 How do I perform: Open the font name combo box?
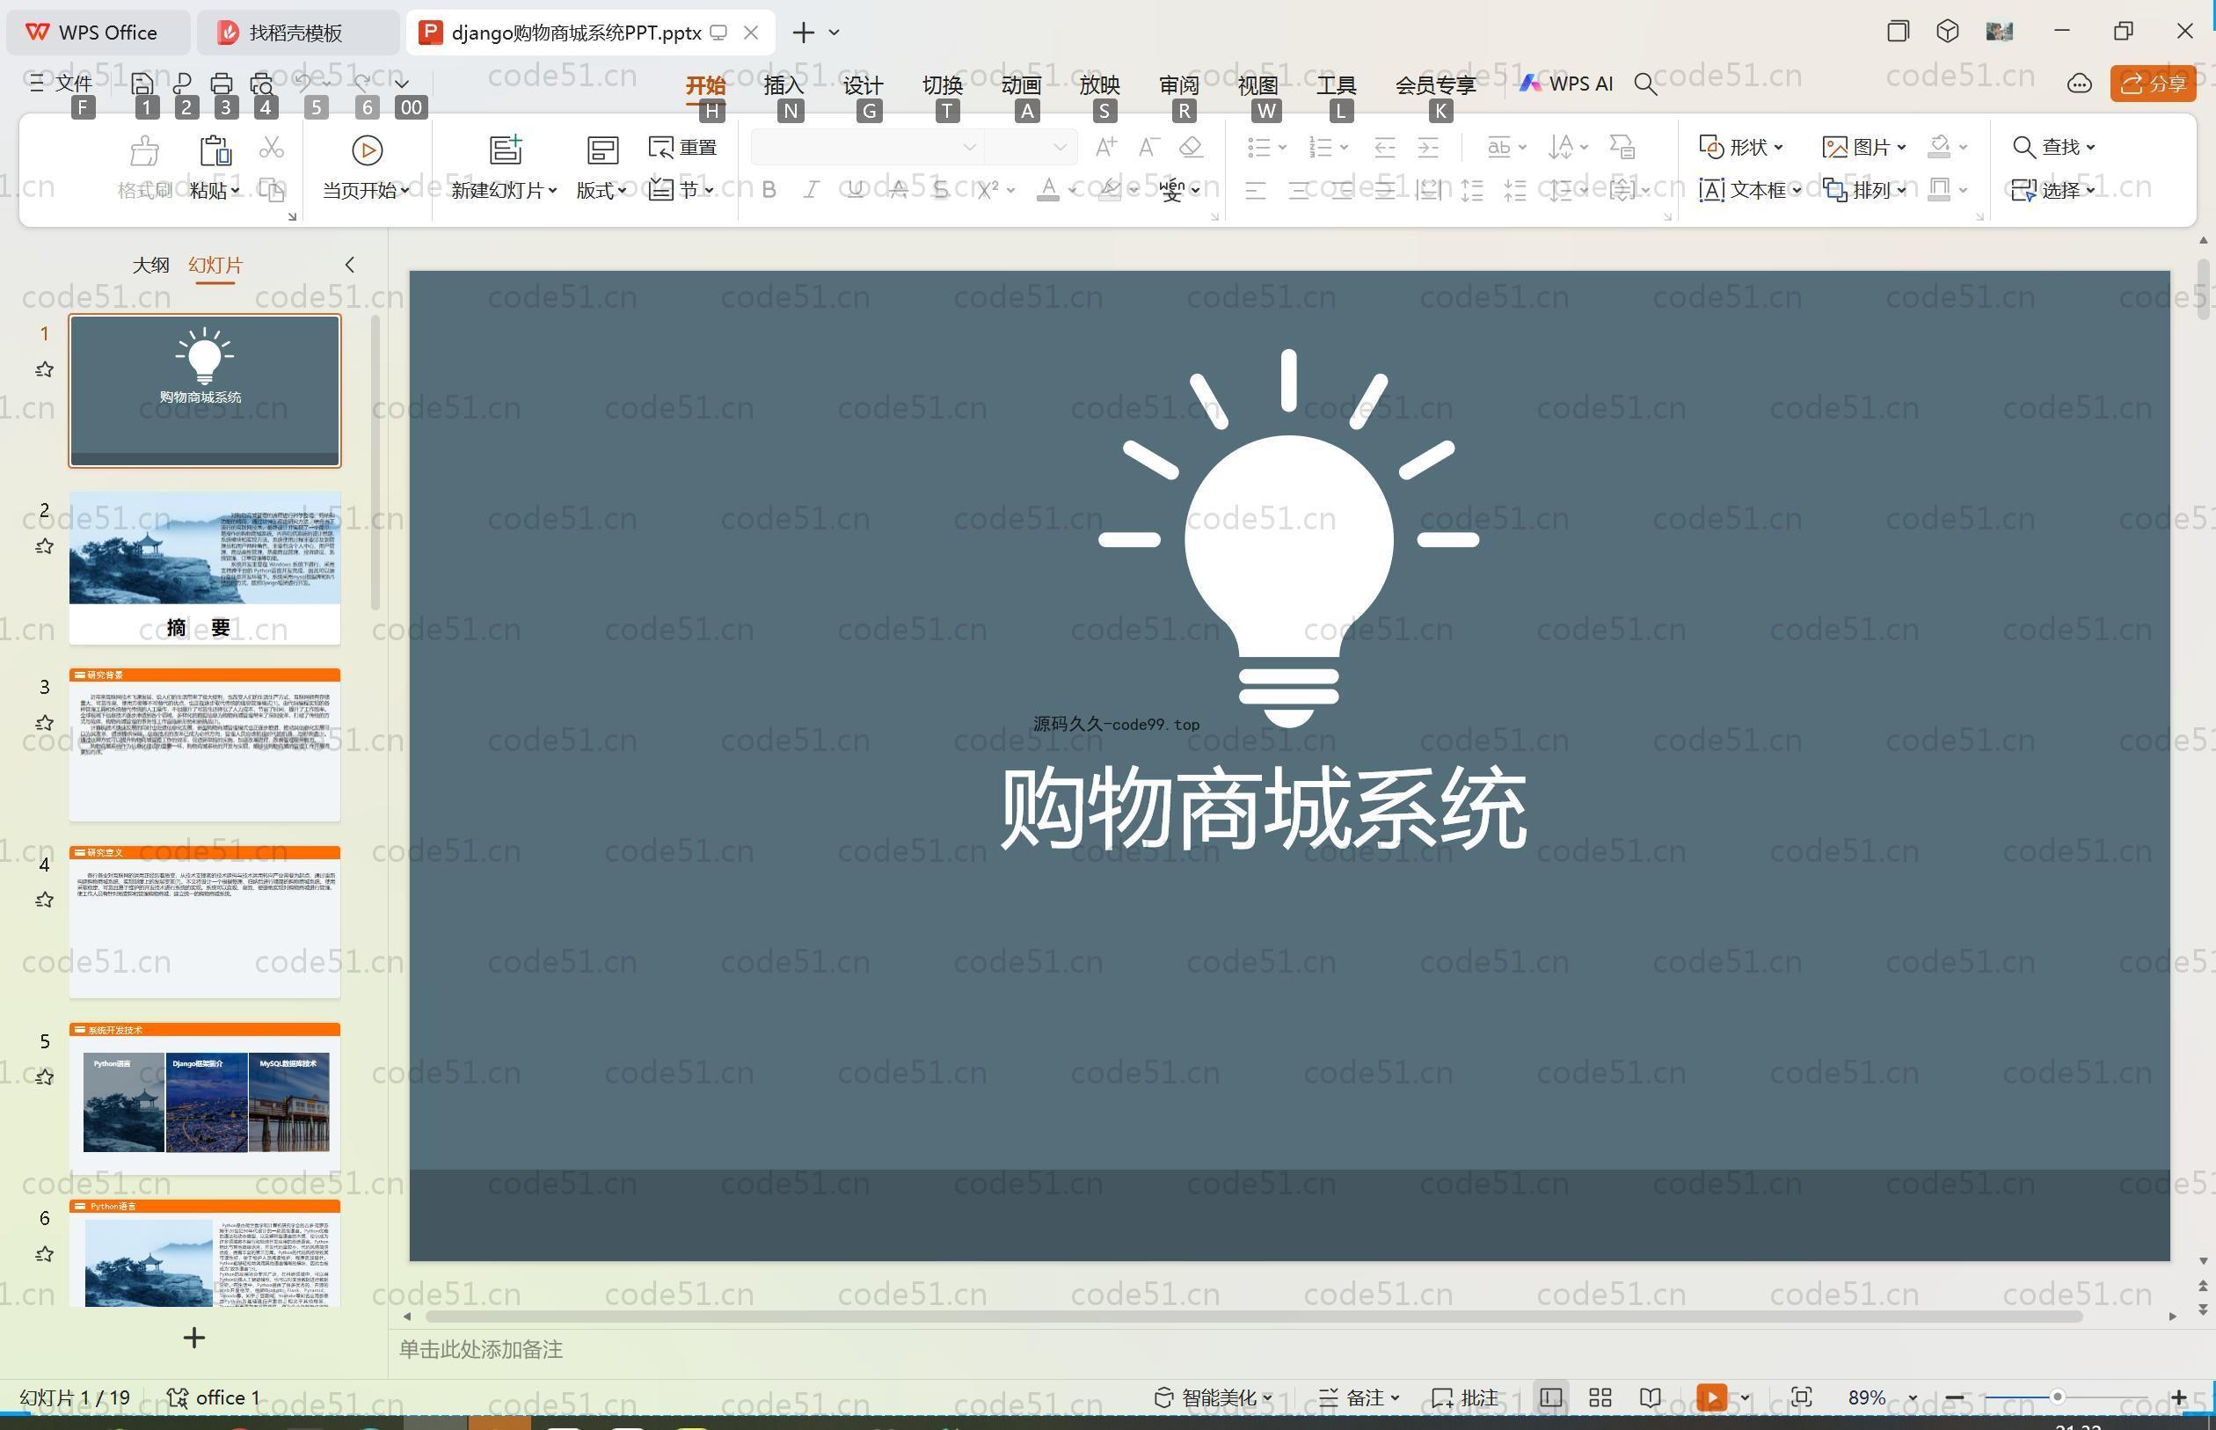tap(866, 147)
